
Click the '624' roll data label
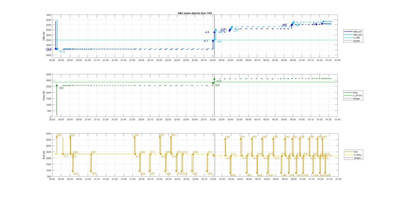click(306, 154)
